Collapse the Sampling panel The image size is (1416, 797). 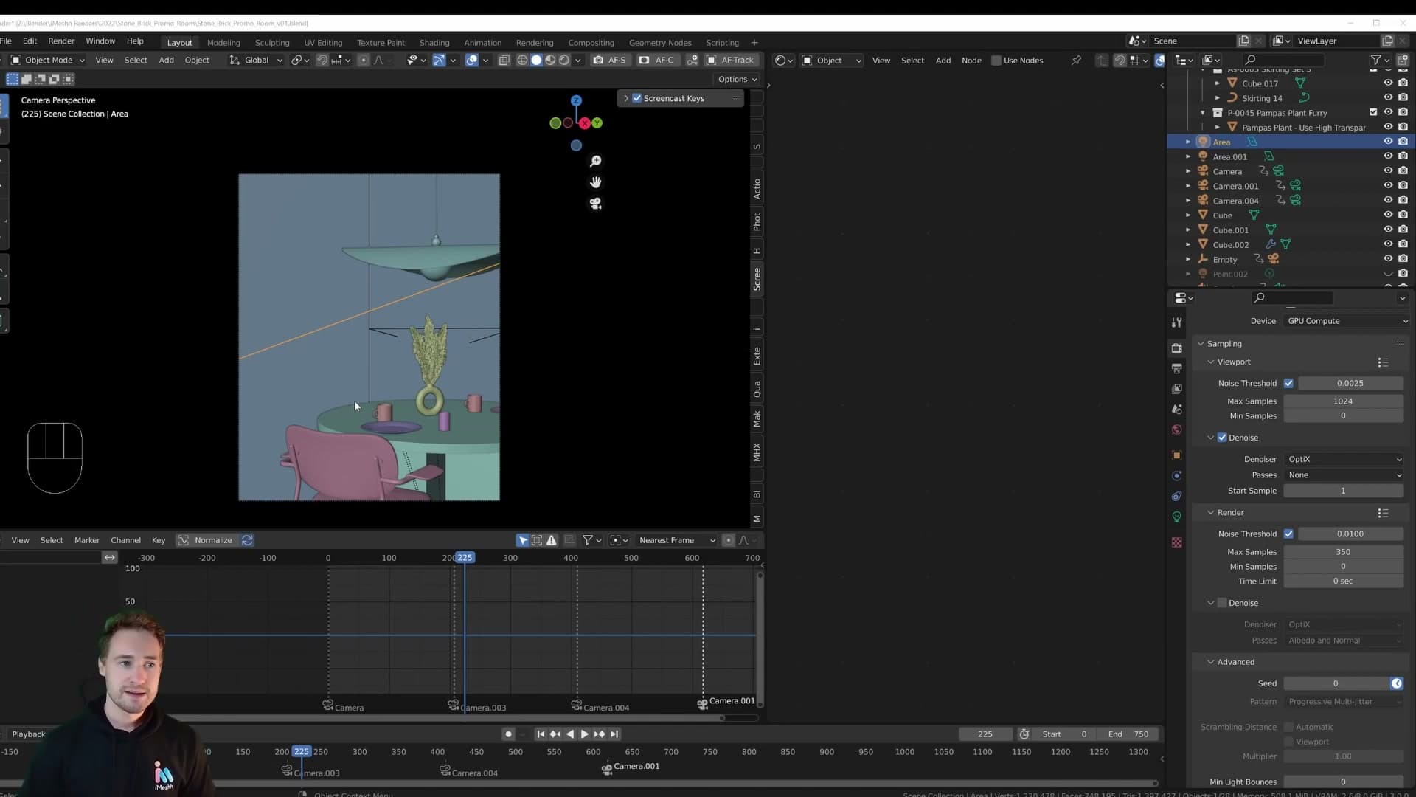pos(1224,344)
